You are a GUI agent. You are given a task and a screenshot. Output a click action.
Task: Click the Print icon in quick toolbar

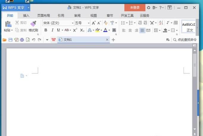pos(22,40)
